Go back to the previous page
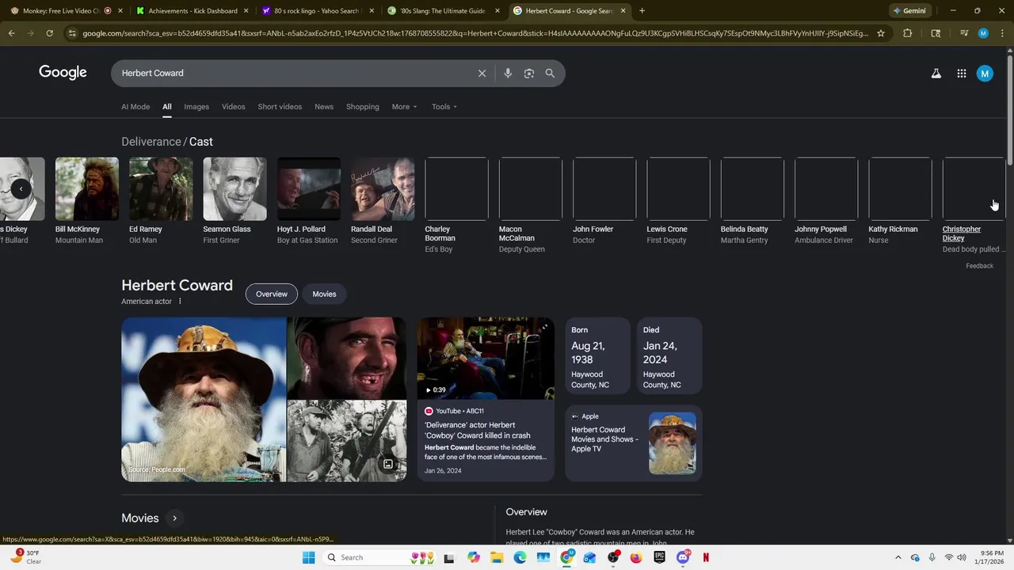 (x=11, y=33)
